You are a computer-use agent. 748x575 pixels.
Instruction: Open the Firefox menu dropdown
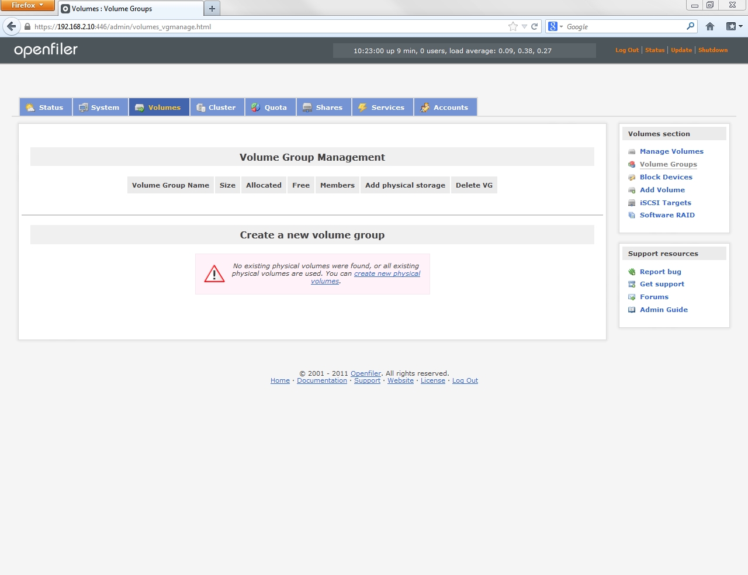[x=27, y=5]
